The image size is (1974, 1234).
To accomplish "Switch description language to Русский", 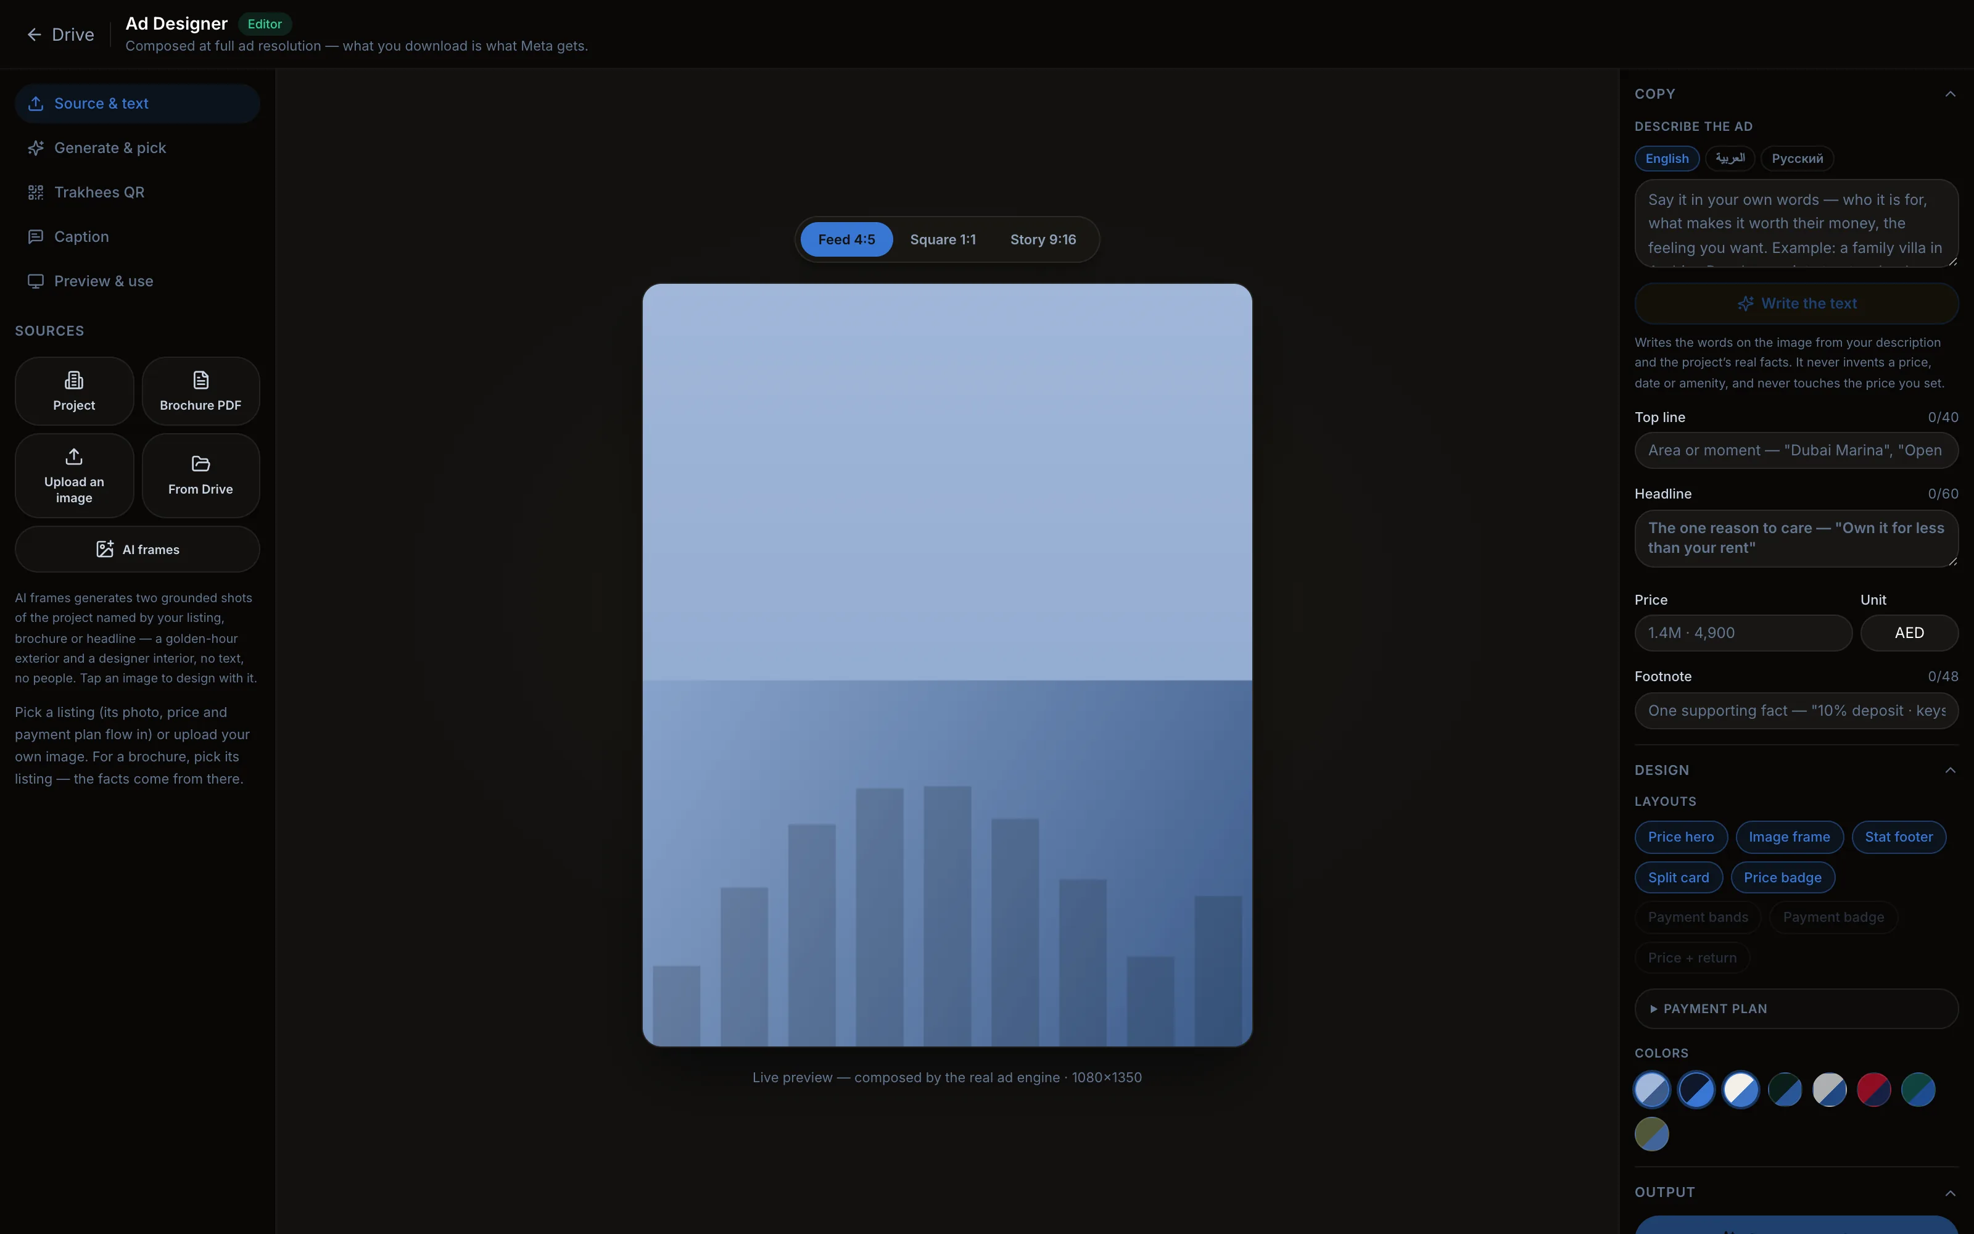I will point(1797,159).
